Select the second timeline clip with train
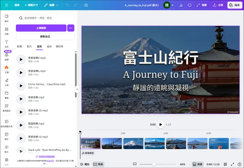The height and width of the screenshot is (168, 244). [112, 143]
